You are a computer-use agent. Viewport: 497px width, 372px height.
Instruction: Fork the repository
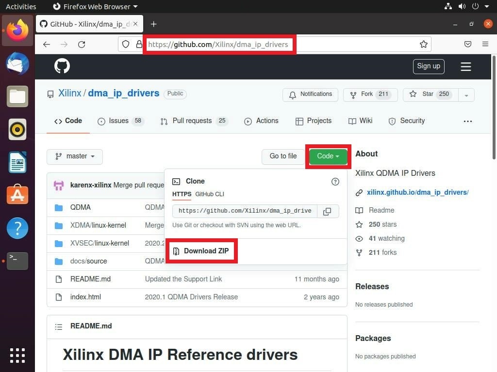[x=370, y=94]
